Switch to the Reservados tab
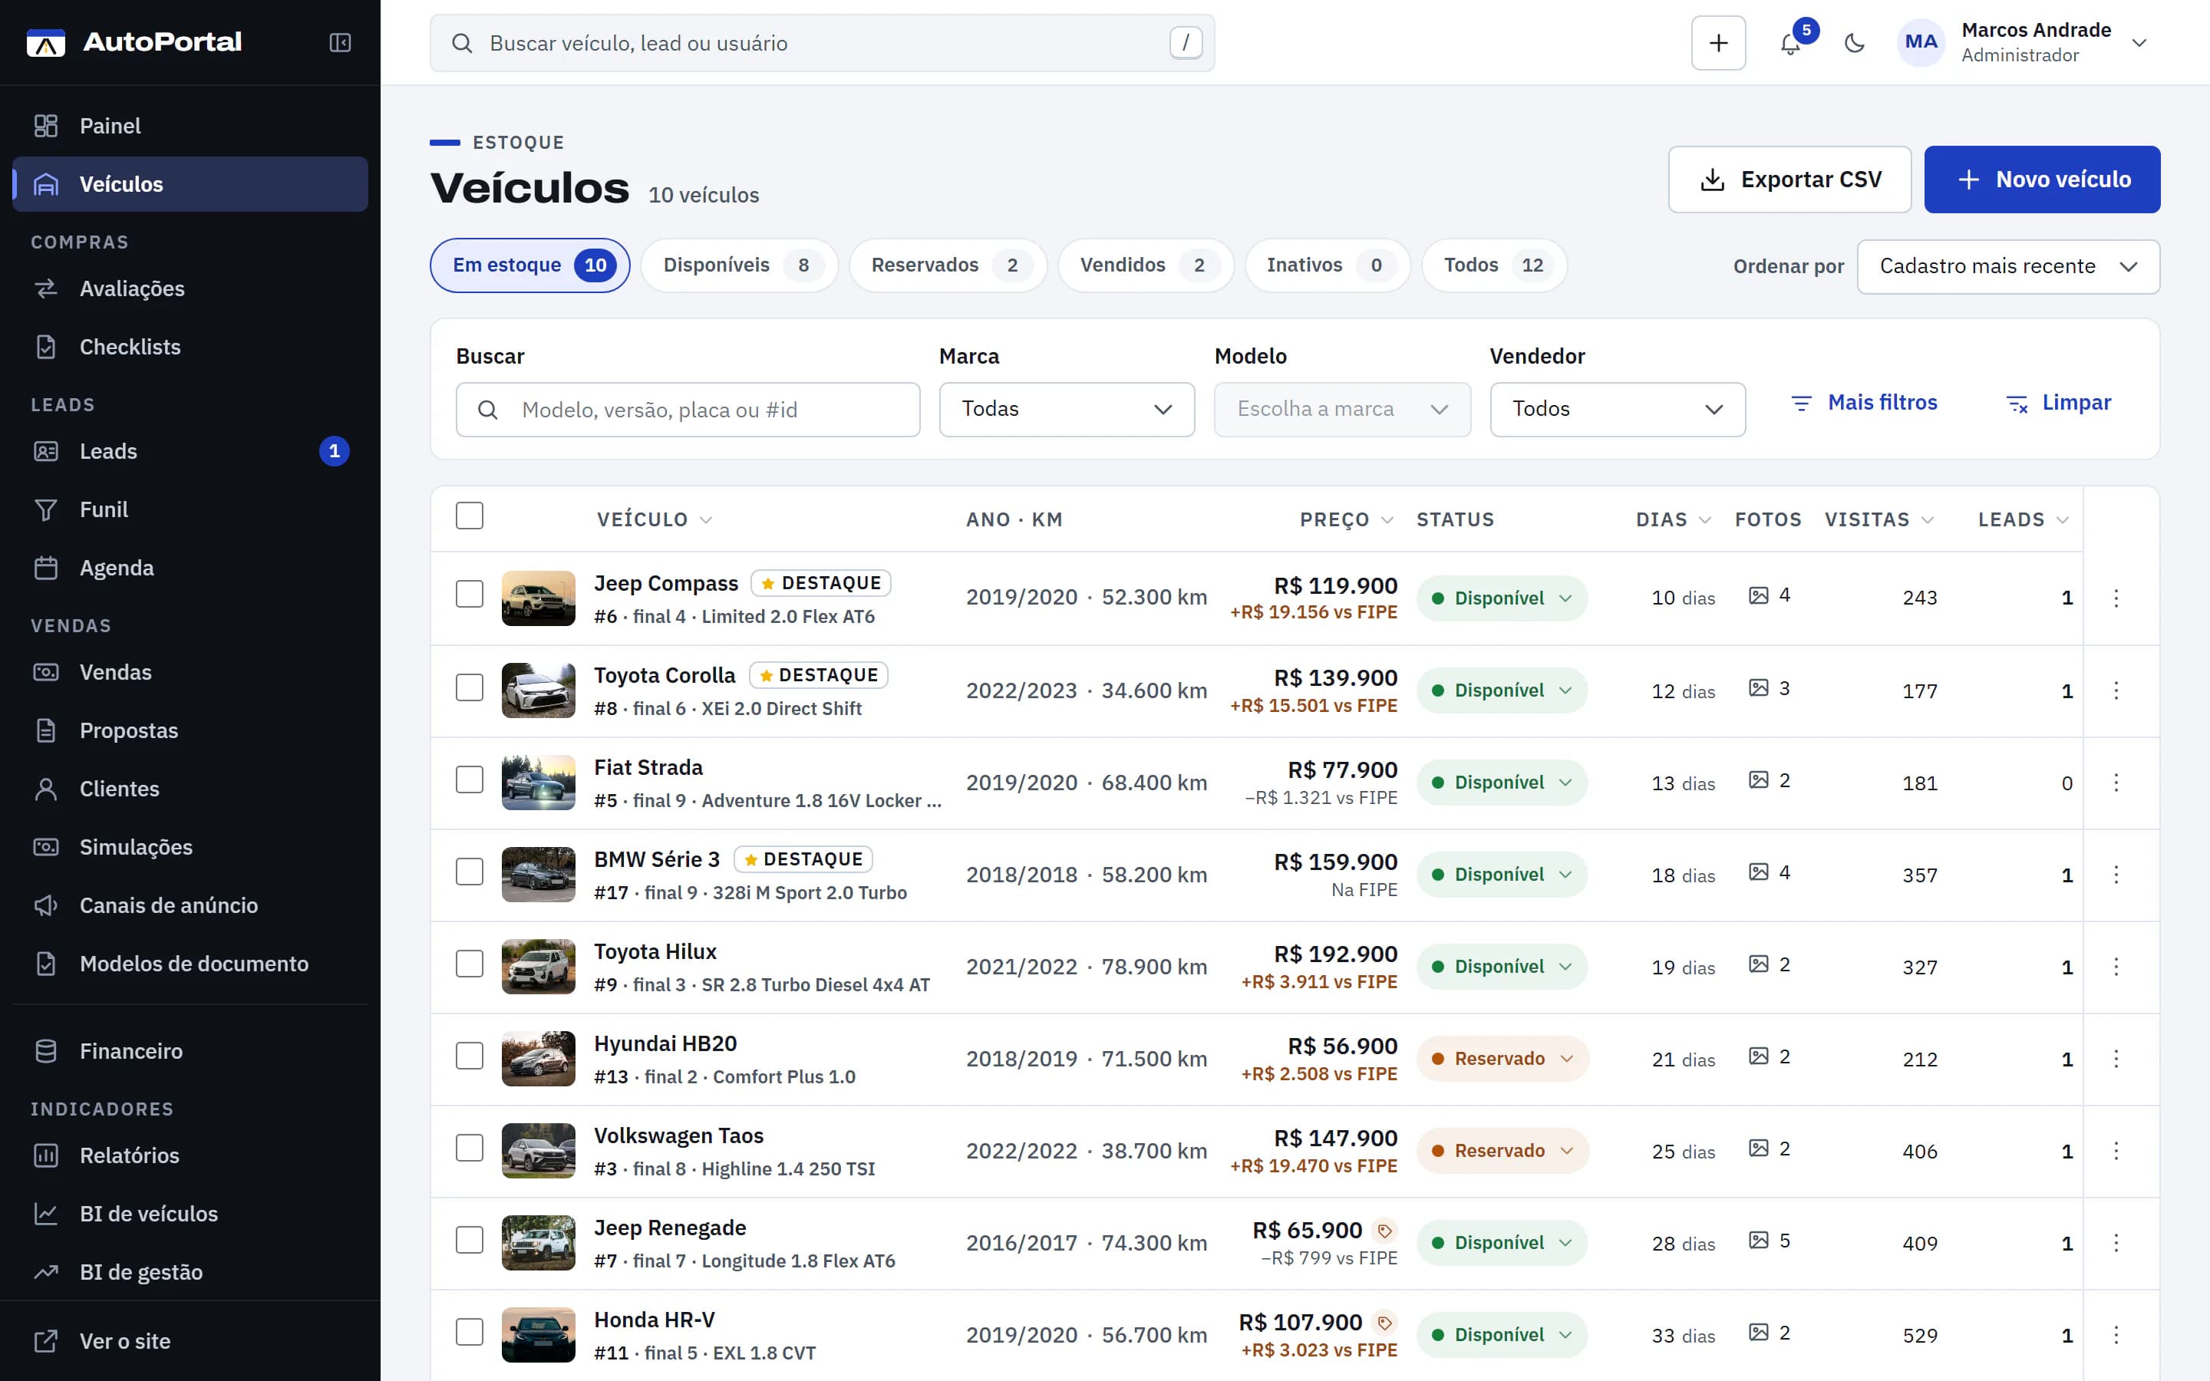This screenshot has height=1381, width=2210. pyautogui.click(x=947, y=265)
